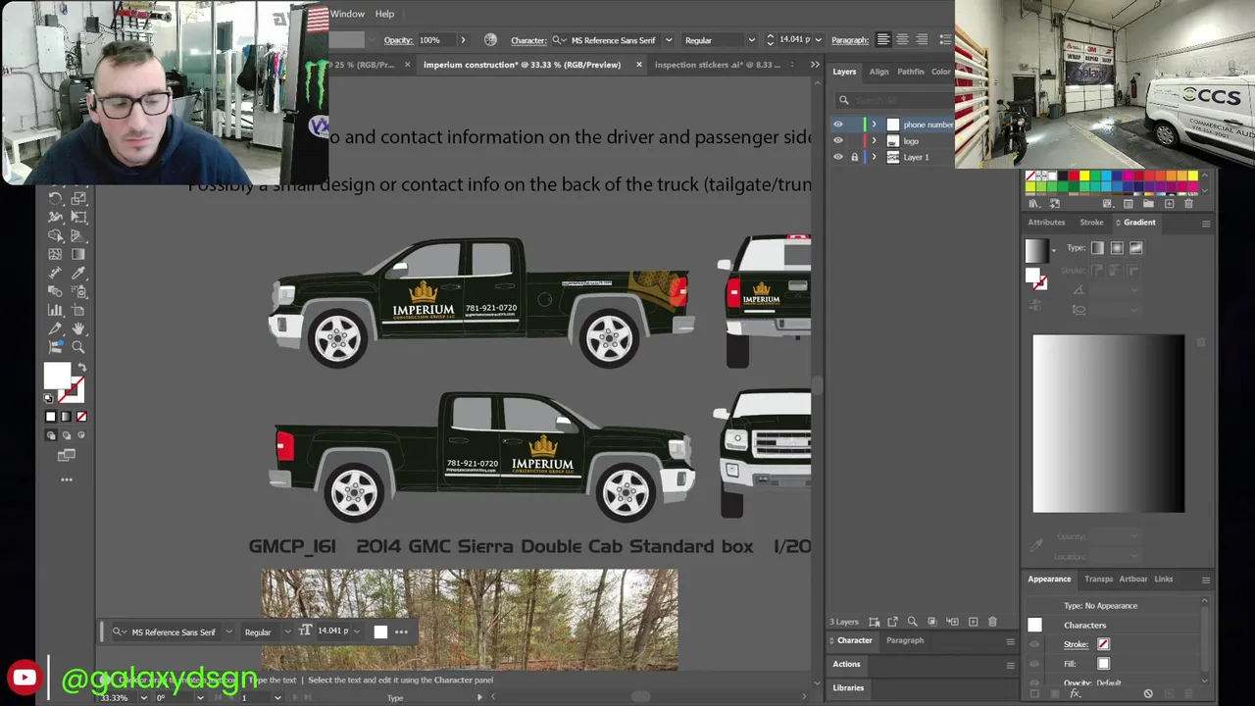Open the Libraries panel
This screenshot has width=1255, height=706.
[849, 687]
